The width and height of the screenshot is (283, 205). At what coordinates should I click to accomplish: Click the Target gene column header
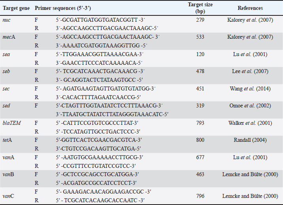pos(16,8)
